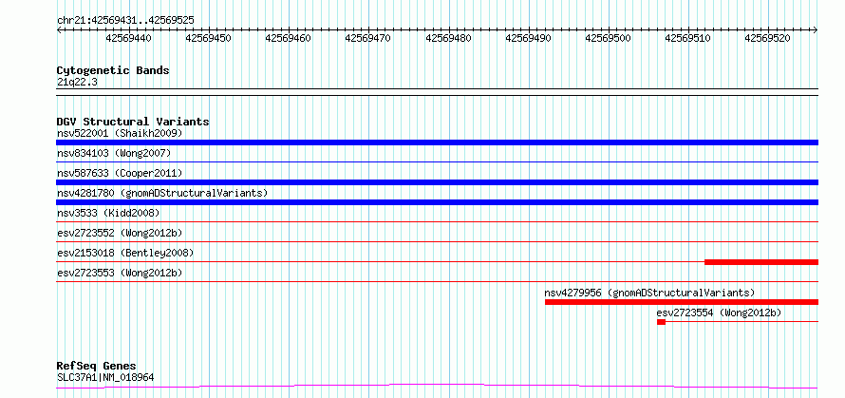
Task: Click the ruler's right end arrow
Action: [x=816, y=30]
